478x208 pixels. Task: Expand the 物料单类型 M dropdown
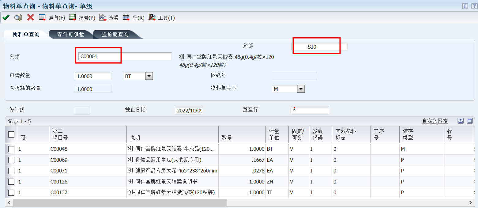point(301,89)
